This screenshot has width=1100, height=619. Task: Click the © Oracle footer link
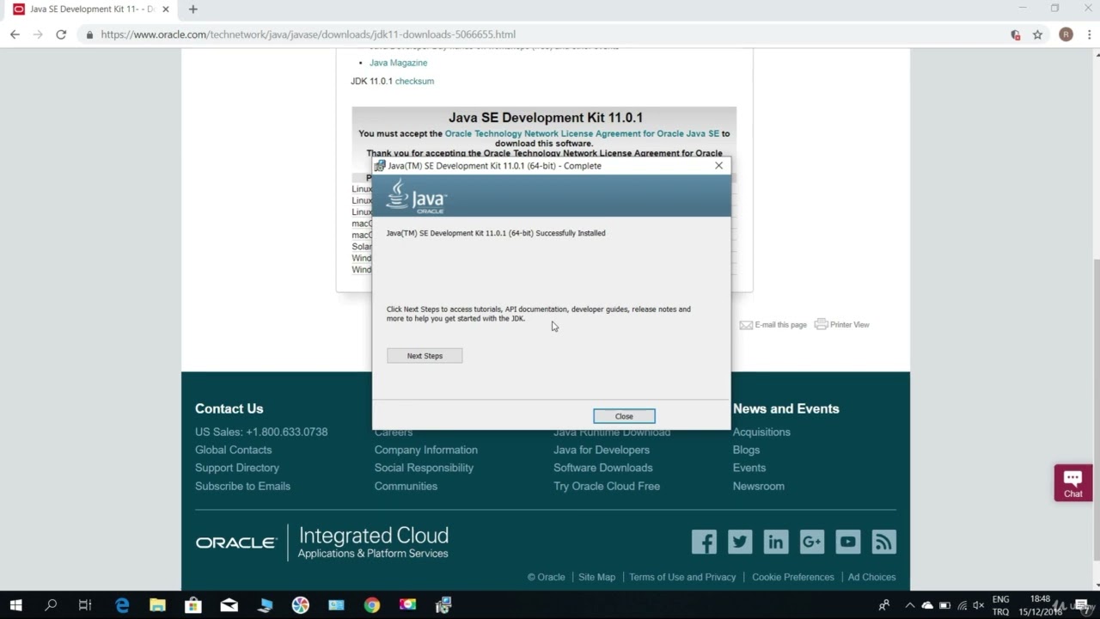coord(547,577)
